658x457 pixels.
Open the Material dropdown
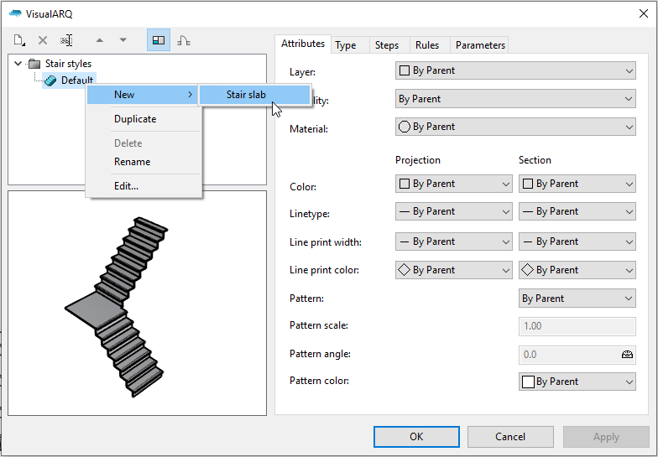coord(515,127)
